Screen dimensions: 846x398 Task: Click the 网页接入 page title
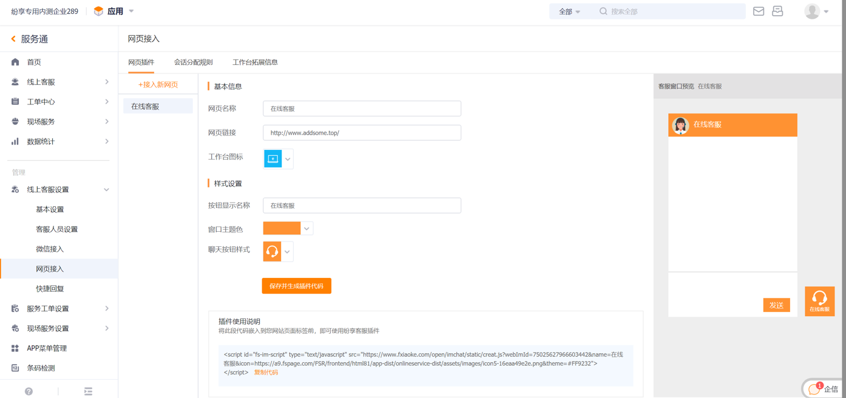click(144, 39)
